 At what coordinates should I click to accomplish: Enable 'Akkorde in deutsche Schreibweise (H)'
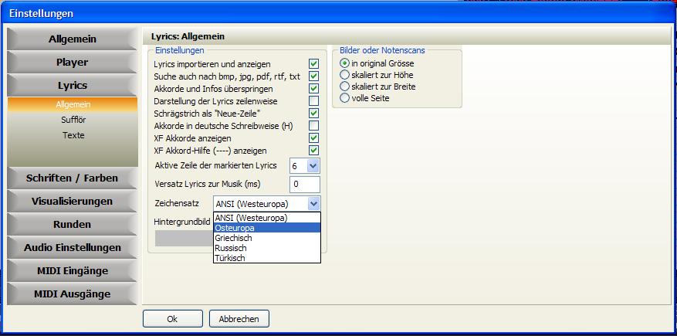pos(314,126)
